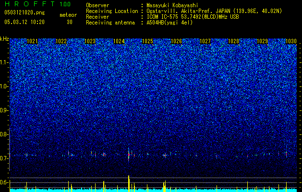Image resolution: width=302 pixels, height=192 pixels.
Task: Click the date stamp 05.03.12 10:20
Action: pyautogui.click(x=24, y=22)
